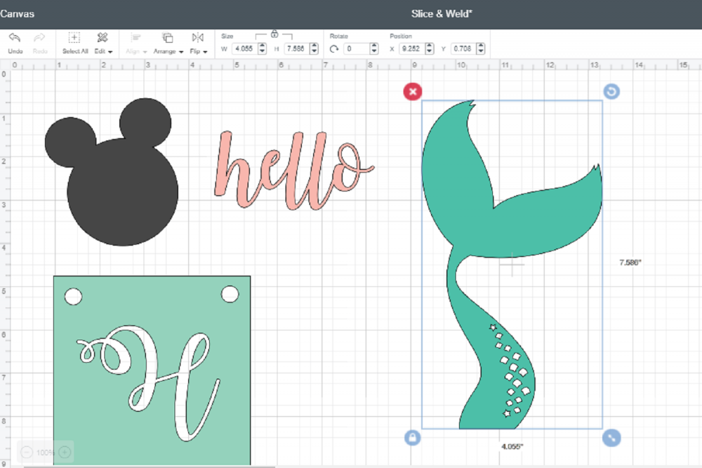Viewport: 702px width, 468px height.
Task: Click the X position input field
Action: tap(411, 48)
